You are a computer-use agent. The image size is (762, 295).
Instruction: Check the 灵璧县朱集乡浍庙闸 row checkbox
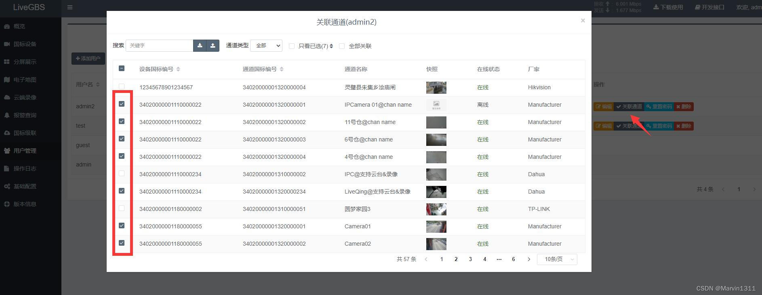click(122, 86)
